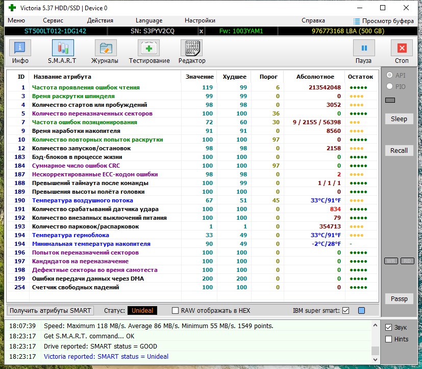Click the ST500LT012-1DG142 model label
This screenshot has height=369, width=422.
(55, 31)
